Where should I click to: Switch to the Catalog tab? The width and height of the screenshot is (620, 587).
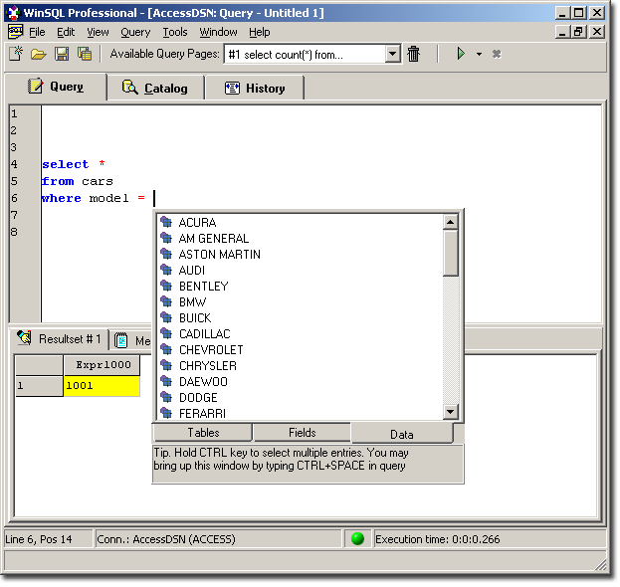coord(155,89)
